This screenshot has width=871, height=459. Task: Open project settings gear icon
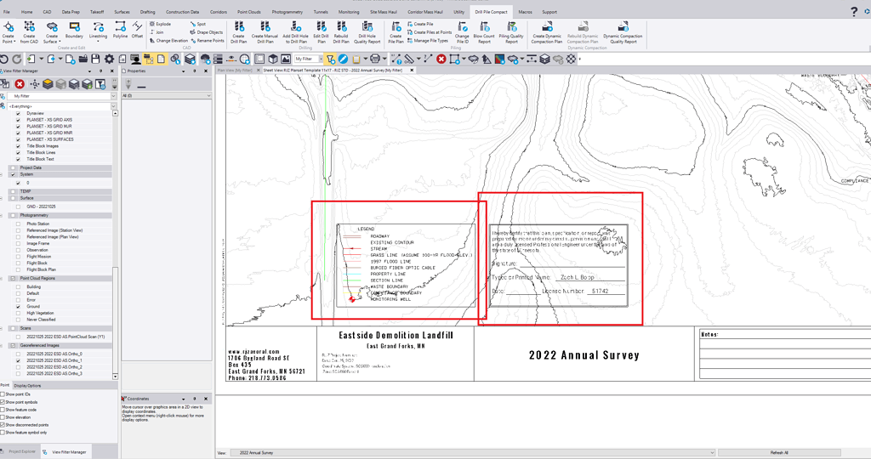(110, 59)
